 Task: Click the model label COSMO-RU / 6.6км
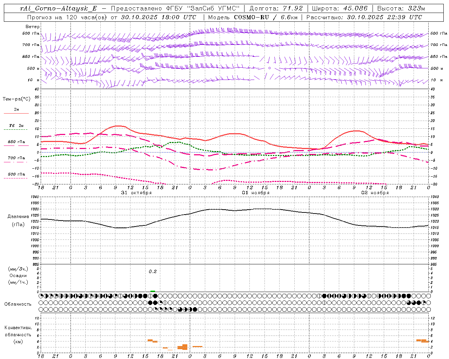point(265,17)
